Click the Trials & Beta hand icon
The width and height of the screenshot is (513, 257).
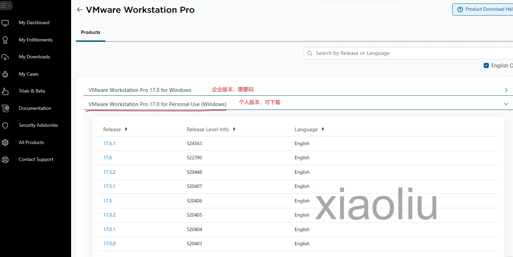coord(5,91)
